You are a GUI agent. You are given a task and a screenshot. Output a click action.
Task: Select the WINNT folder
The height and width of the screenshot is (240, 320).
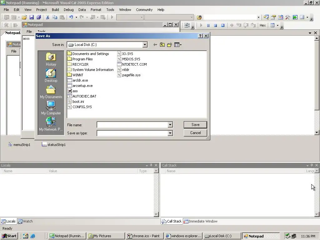pyautogui.click(x=75, y=75)
